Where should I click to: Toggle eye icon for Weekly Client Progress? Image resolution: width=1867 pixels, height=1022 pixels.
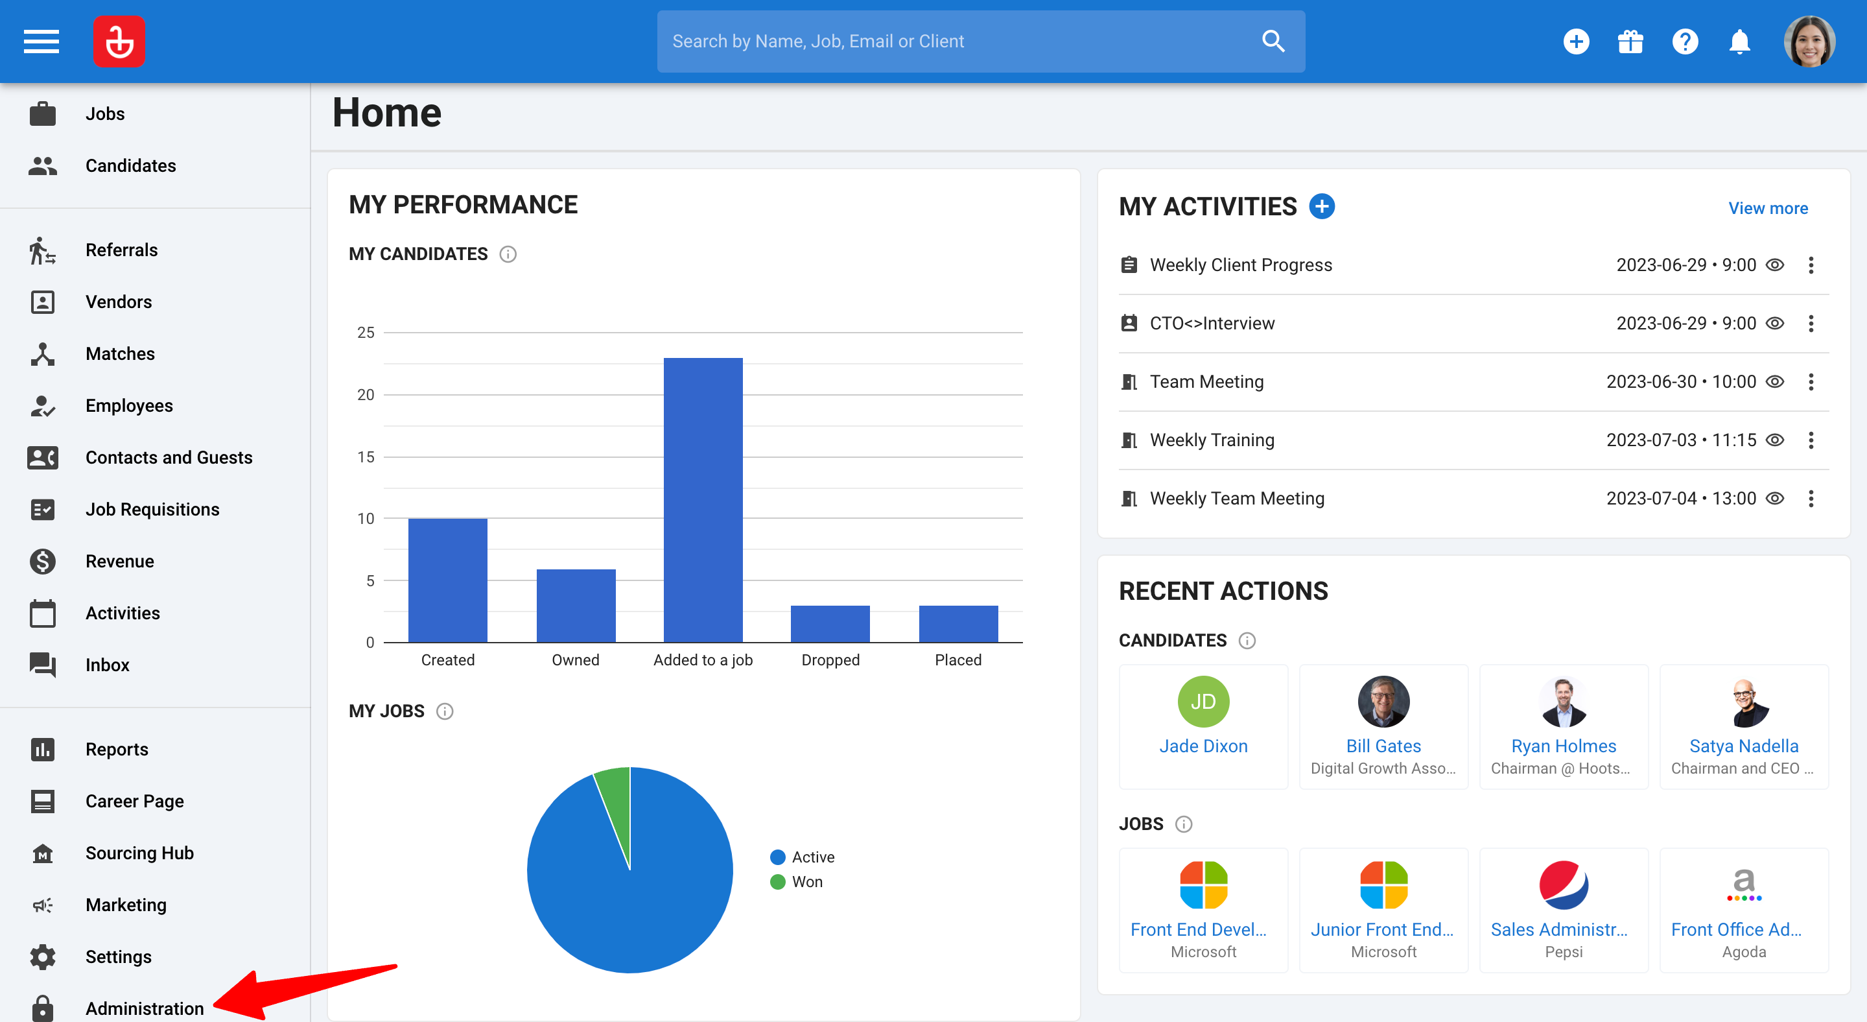(x=1774, y=265)
